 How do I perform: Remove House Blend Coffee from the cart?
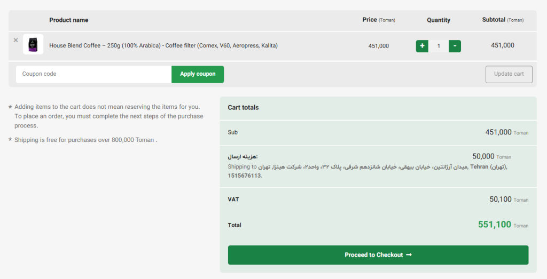coord(15,40)
